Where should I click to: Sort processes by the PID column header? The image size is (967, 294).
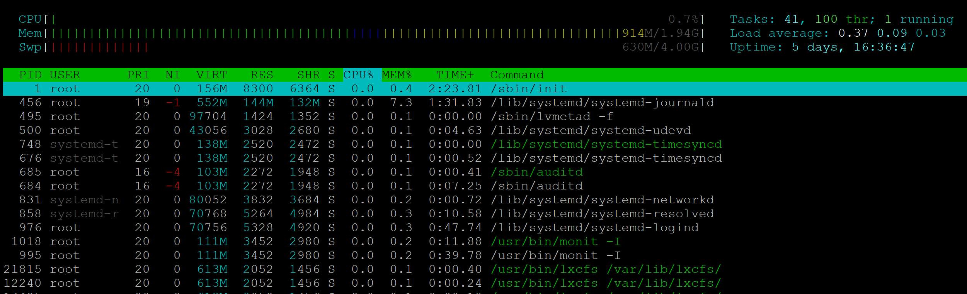click(x=30, y=75)
